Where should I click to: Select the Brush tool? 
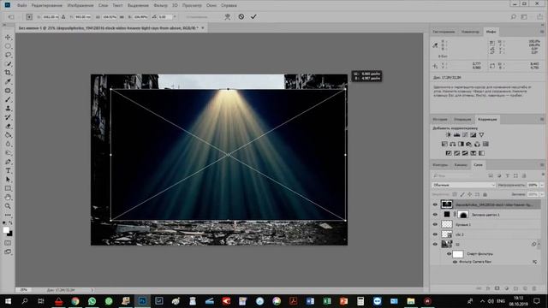8,99
